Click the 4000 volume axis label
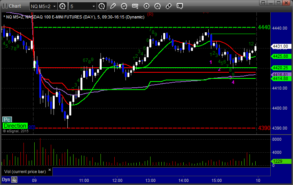Image resolution: width=293 pixels, height=185 pixels. 277,152
